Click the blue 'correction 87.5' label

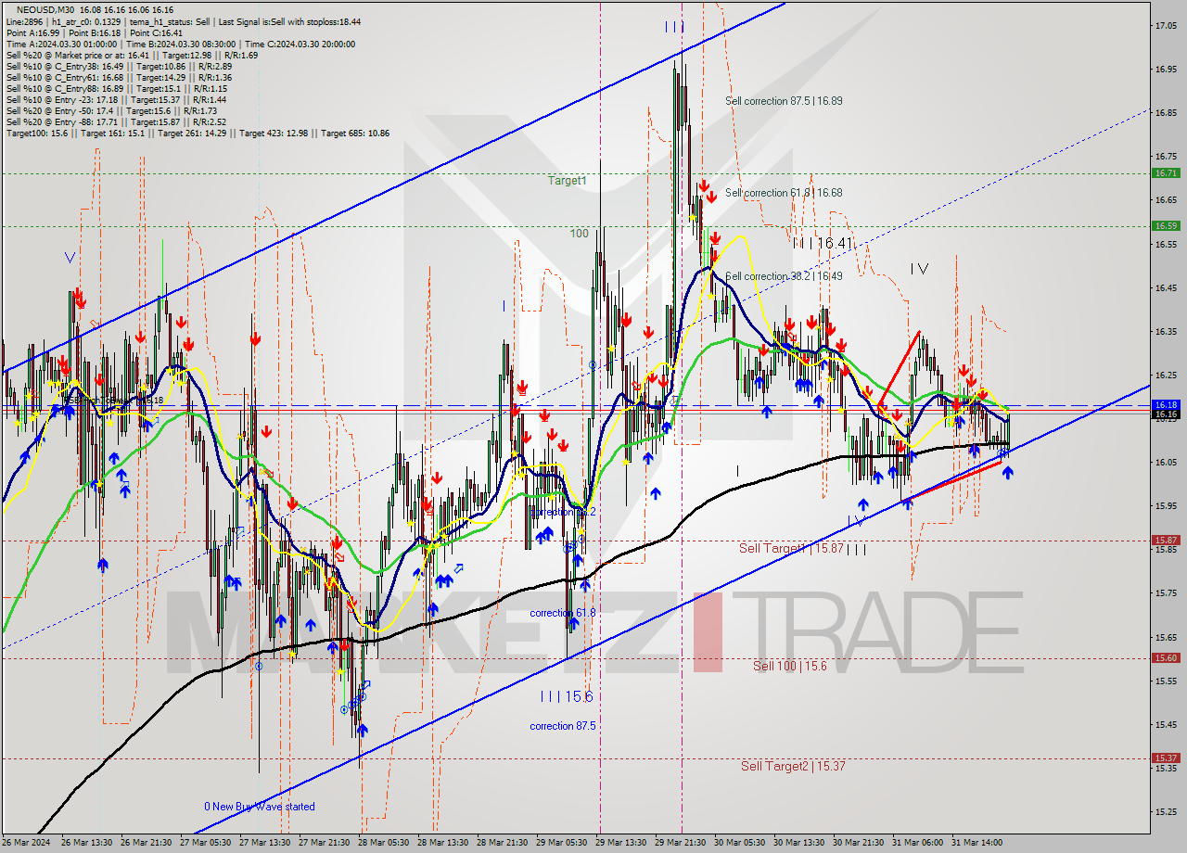tap(563, 726)
